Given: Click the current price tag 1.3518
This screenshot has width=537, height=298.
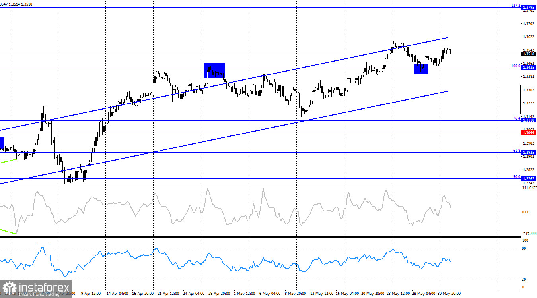Looking at the screenshot, I should [529, 54].
